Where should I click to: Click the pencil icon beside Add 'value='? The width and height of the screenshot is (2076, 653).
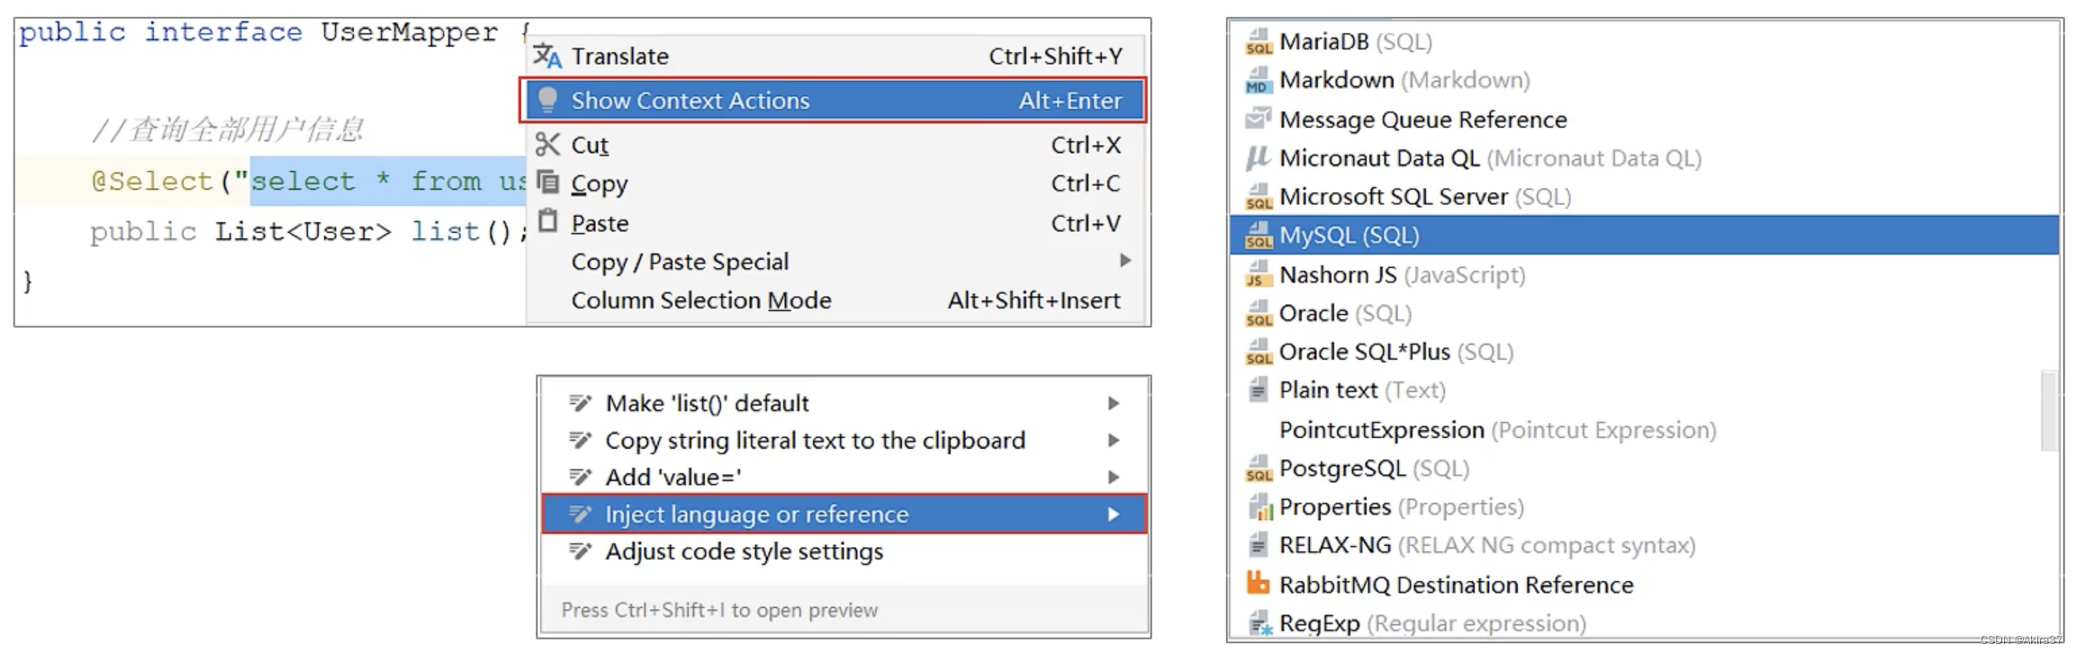click(x=581, y=477)
